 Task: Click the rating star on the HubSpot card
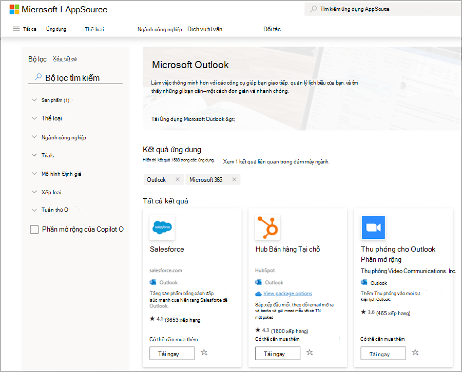pyautogui.click(x=258, y=330)
